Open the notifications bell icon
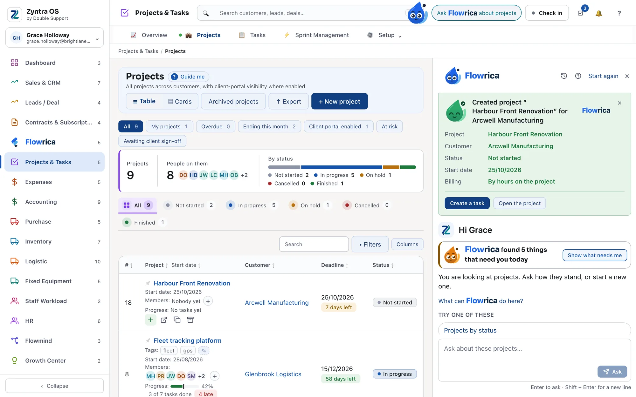The width and height of the screenshot is (636, 397). (599, 13)
